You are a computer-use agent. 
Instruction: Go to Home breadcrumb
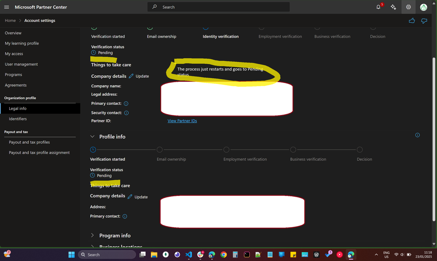10,21
